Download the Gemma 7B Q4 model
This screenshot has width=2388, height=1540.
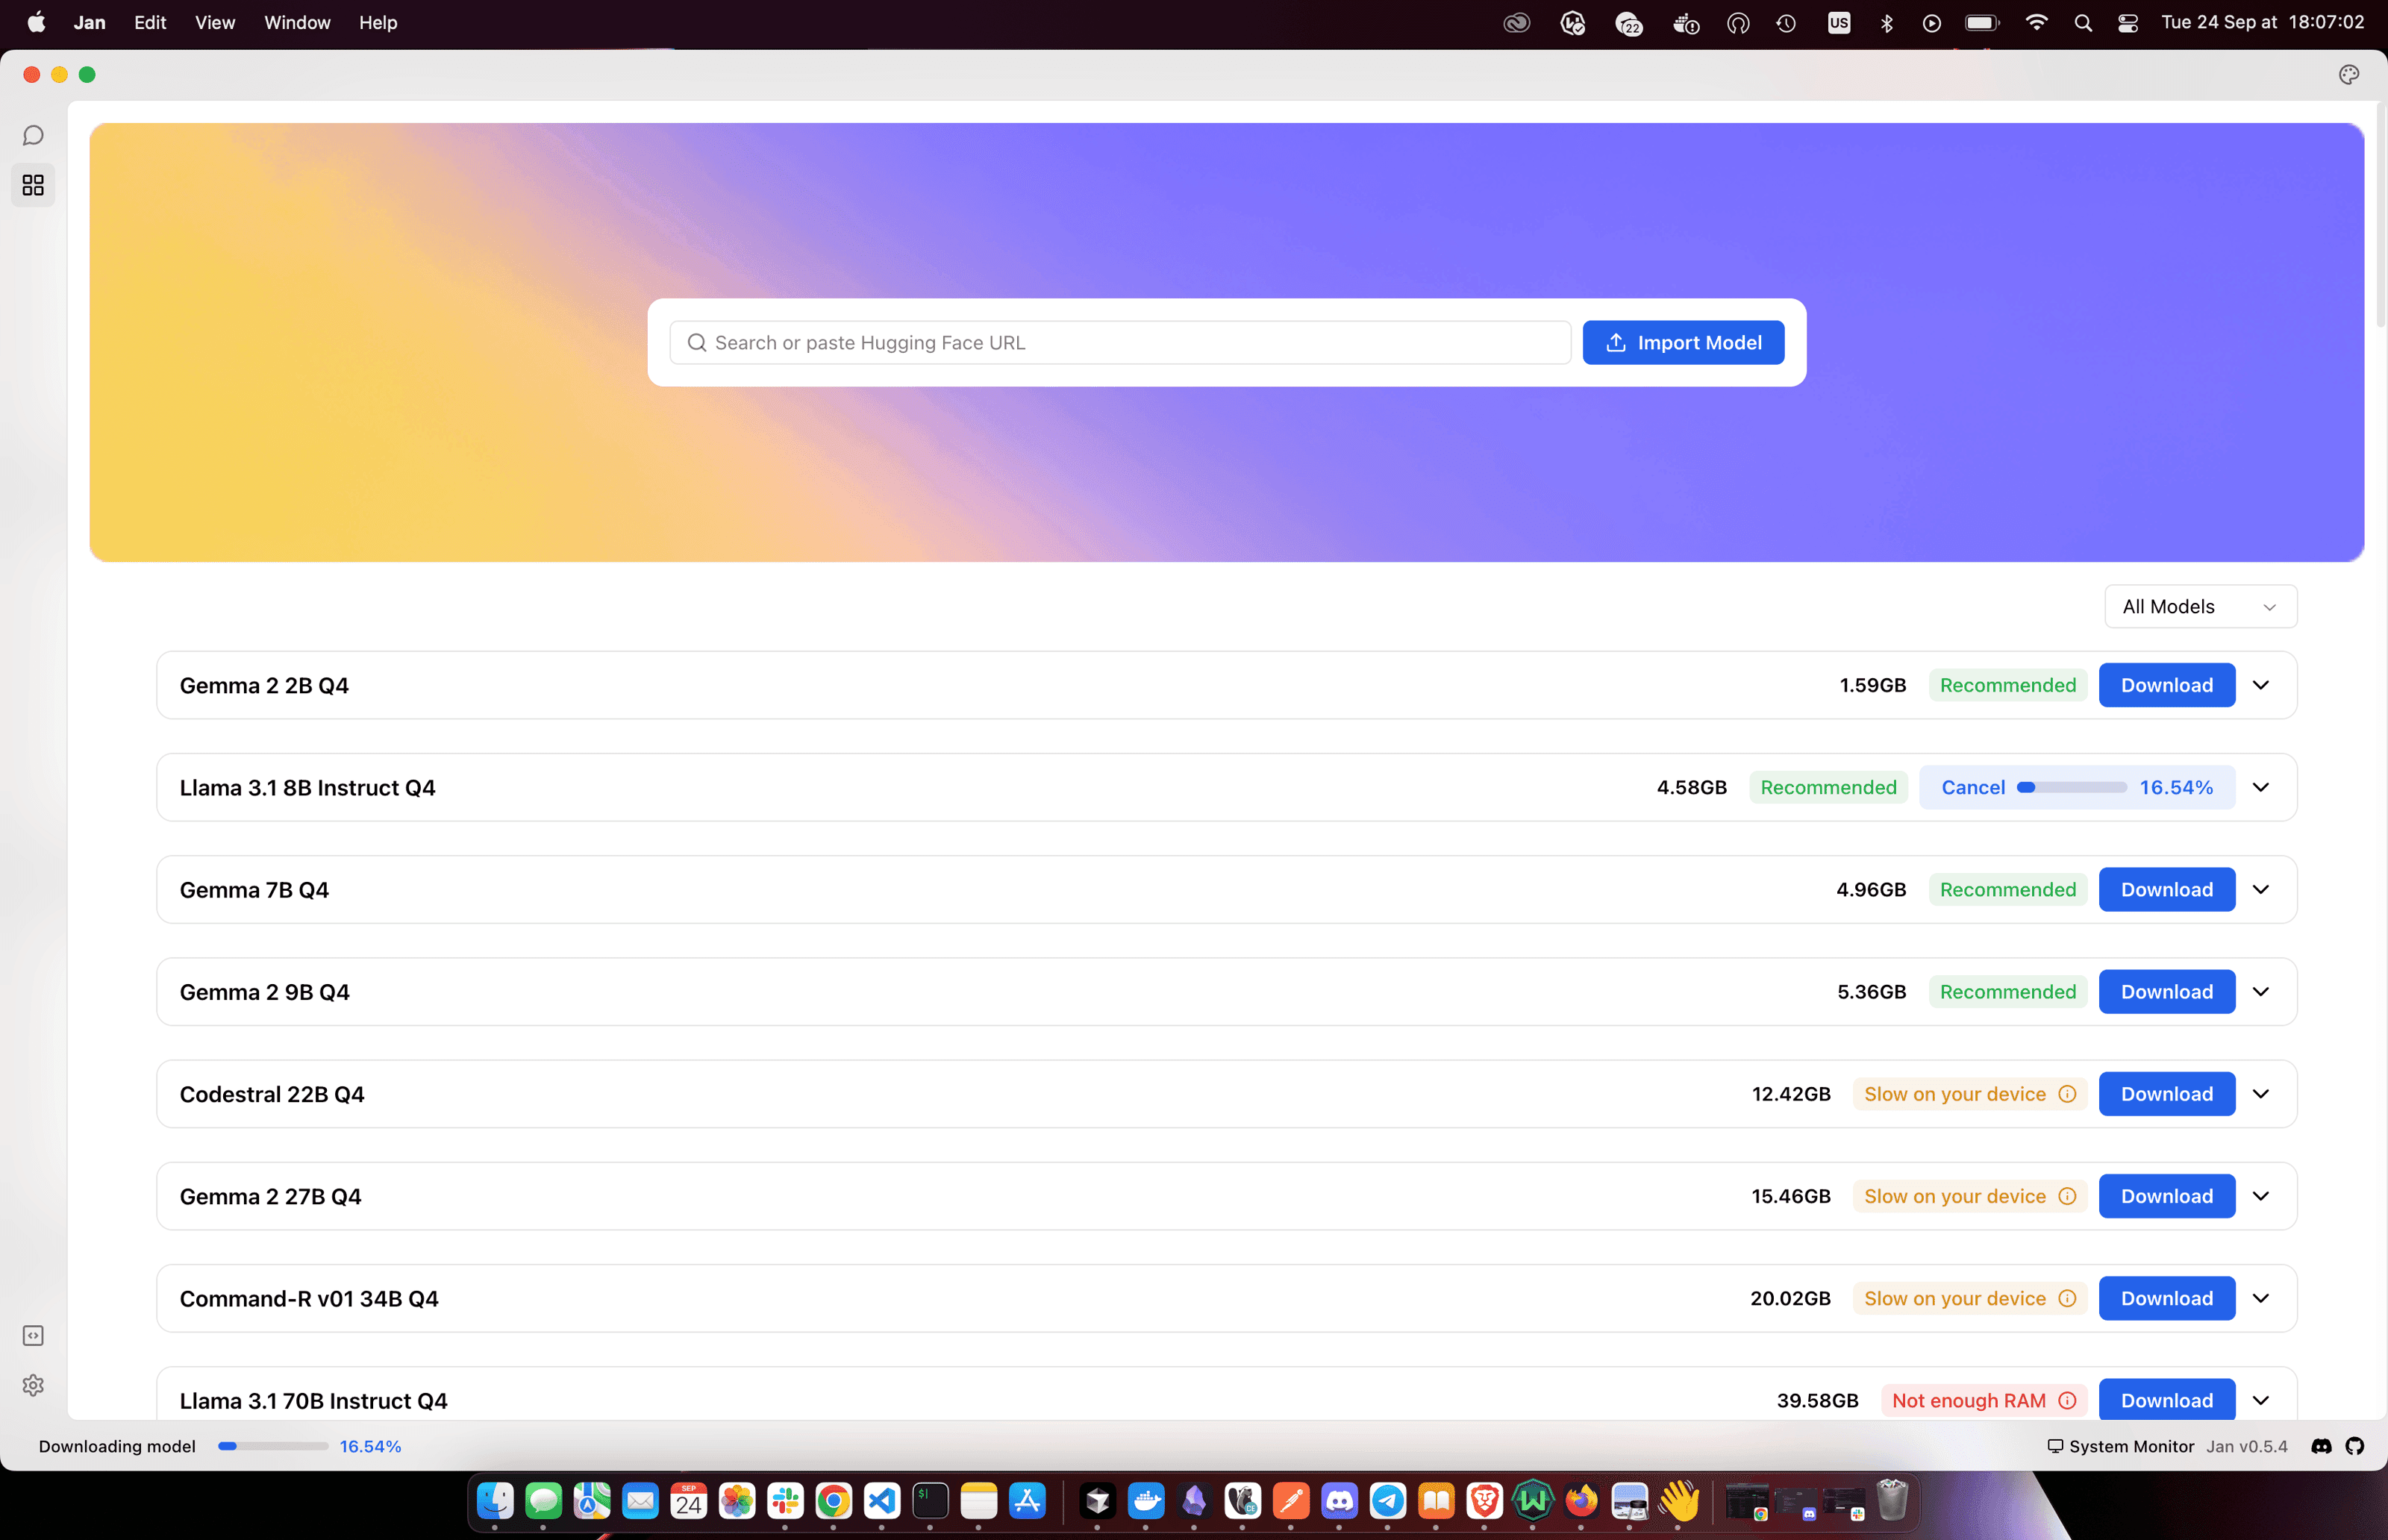(2166, 889)
